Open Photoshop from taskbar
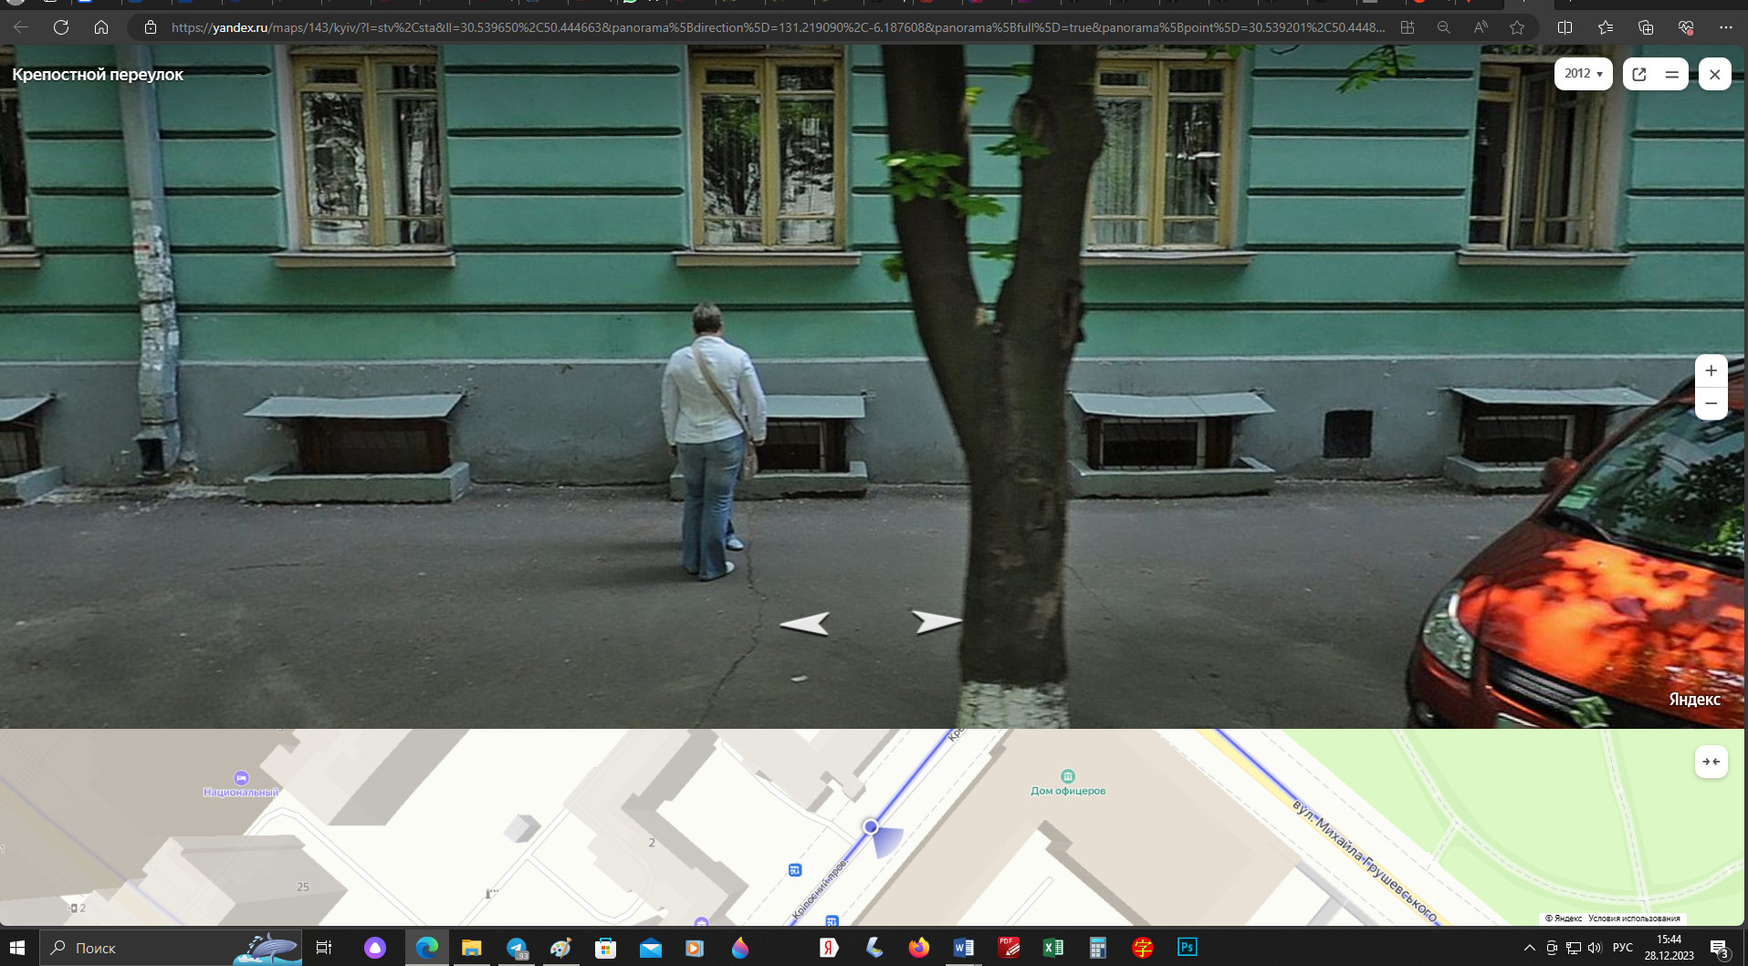The width and height of the screenshot is (1748, 966). tap(1187, 948)
